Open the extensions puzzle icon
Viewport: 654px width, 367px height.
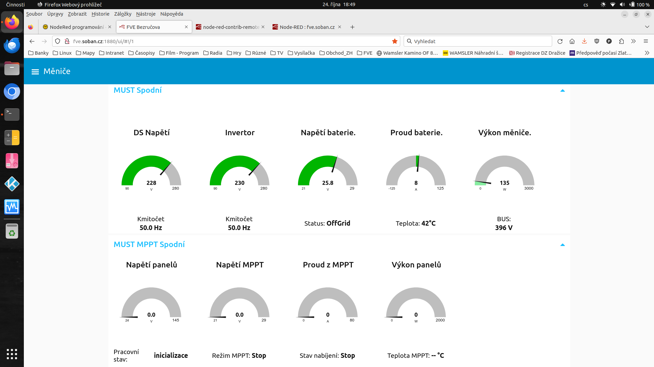[621, 41]
